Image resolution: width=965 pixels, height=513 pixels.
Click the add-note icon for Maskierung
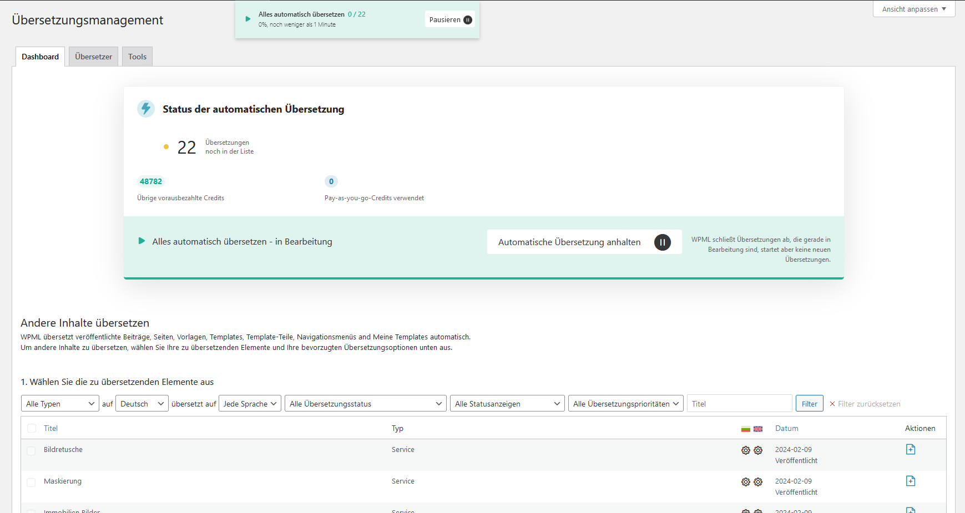[910, 481]
